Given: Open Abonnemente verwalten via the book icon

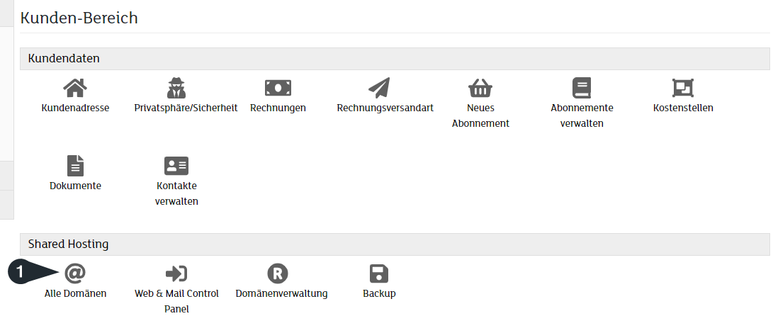Looking at the screenshot, I should tap(582, 88).
